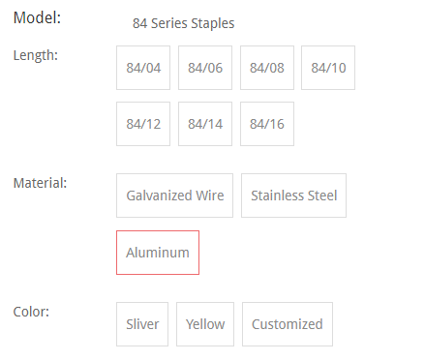Choose 84/12 staple length
This screenshot has width=425, height=361.
pyautogui.click(x=143, y=124)
